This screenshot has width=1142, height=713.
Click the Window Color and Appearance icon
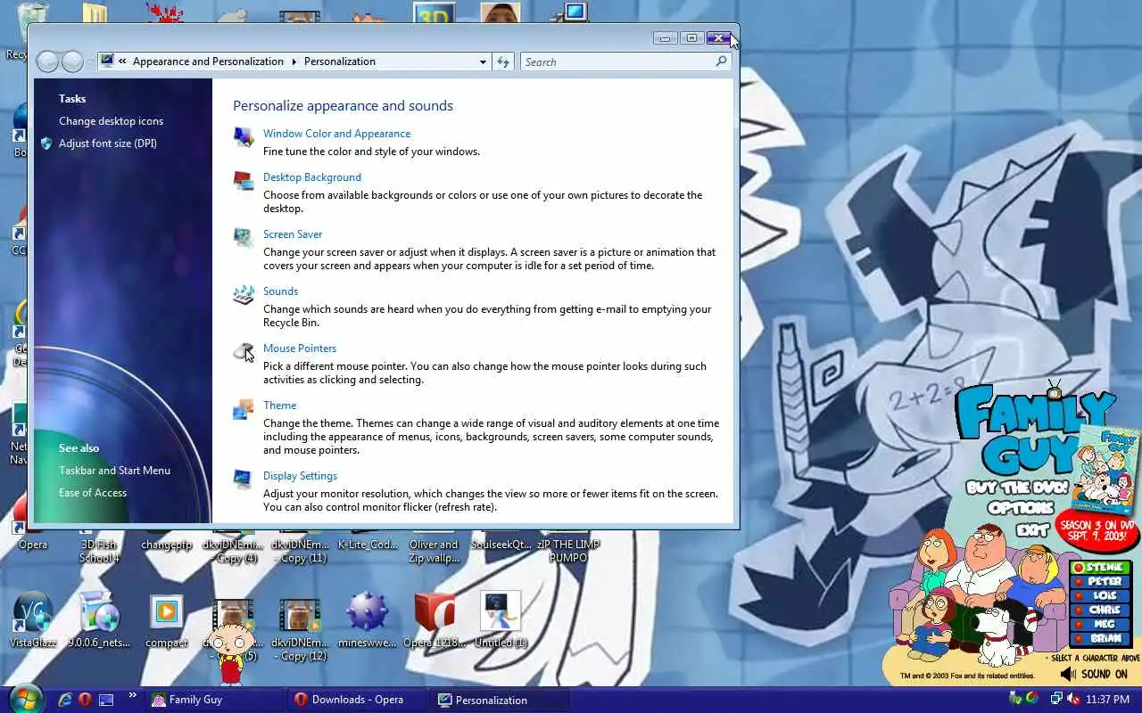click(x=244, y=136)
